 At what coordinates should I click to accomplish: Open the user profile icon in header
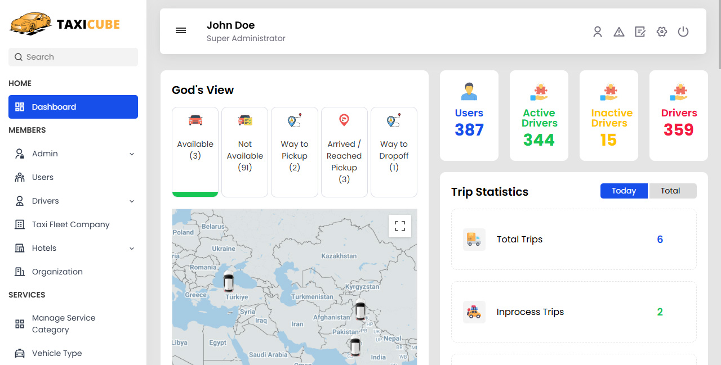coord(598,32)
